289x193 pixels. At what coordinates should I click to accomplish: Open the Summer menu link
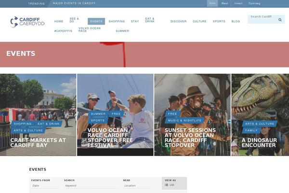tap(122, 31)
